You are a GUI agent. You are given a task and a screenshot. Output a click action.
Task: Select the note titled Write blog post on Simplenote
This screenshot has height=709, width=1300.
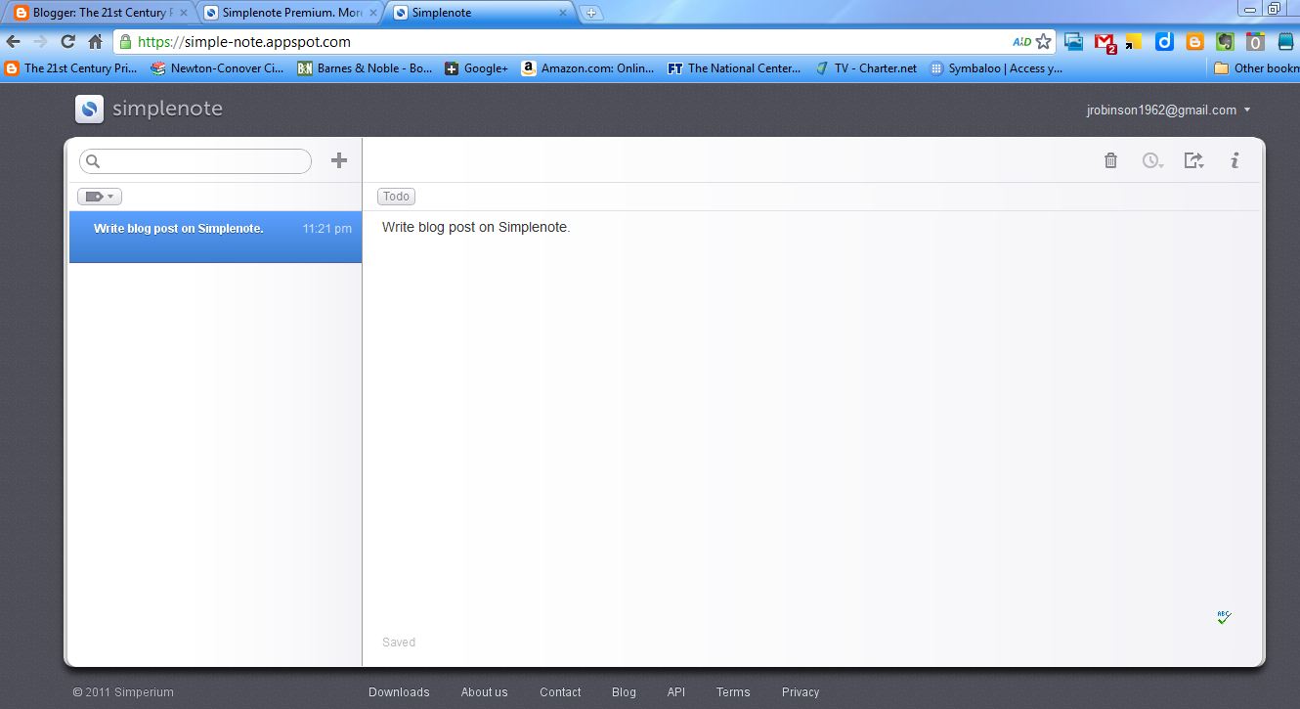[x=178, y=228]
